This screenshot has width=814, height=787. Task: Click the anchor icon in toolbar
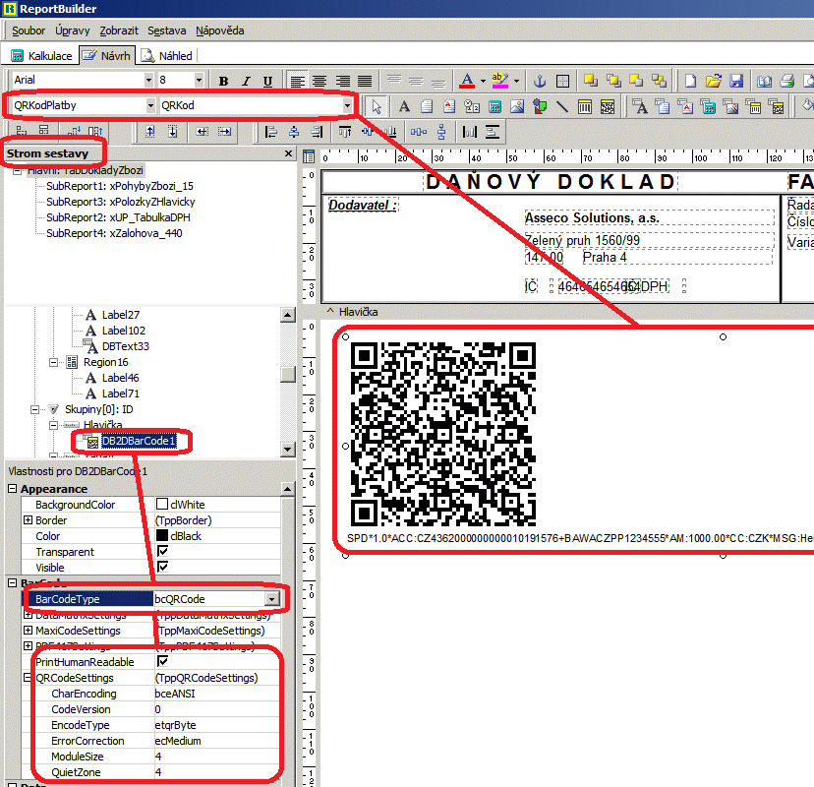coord(539,81)
